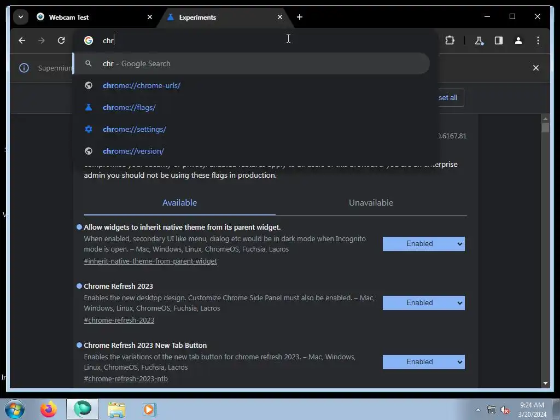The height and width of the screenshot is (420, 560).
Task: Open #inherit-native-theme-from-parent-widget link
Action: [x=150, y=261]
